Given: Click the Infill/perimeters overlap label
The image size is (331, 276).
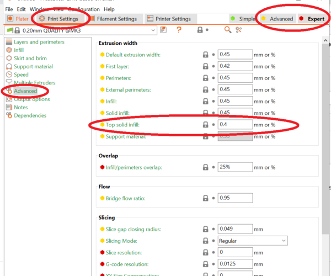Looking at the screenshot, I should (134, 167).
